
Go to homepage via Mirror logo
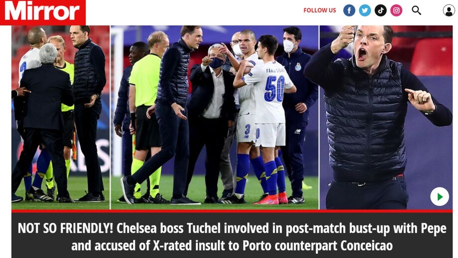(43, 12)
